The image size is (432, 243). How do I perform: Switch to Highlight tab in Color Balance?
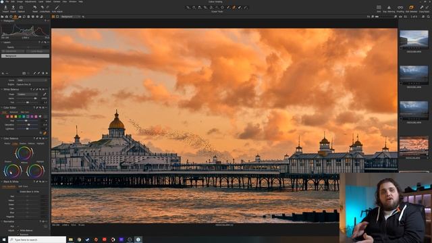click(40, 144)
